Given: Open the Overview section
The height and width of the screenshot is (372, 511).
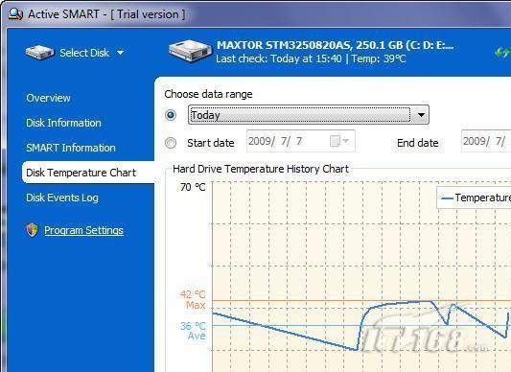Looking at the screenshot, I should (x=48, y=98).
